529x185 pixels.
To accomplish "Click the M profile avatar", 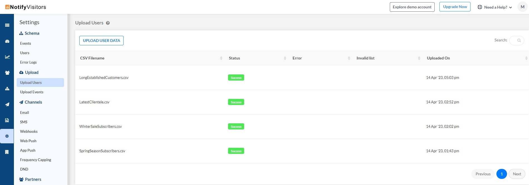I will pos(522,7).
